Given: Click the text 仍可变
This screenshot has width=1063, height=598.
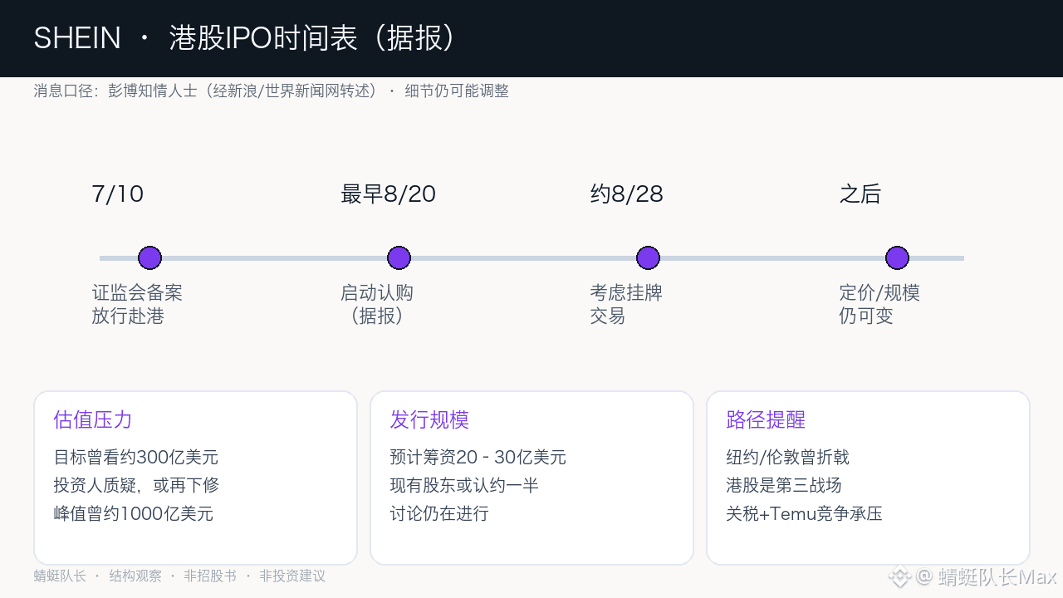Looking at the screenshot, I should [866, 316].
